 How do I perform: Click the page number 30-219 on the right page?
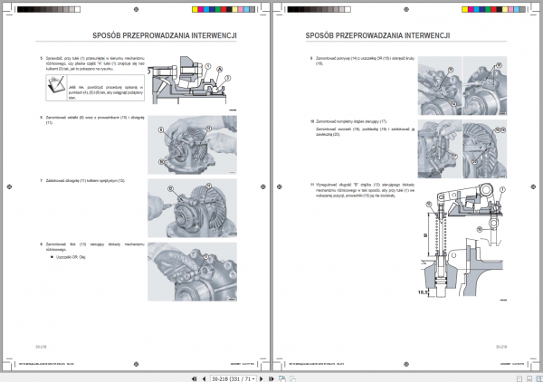coord(501,347)
